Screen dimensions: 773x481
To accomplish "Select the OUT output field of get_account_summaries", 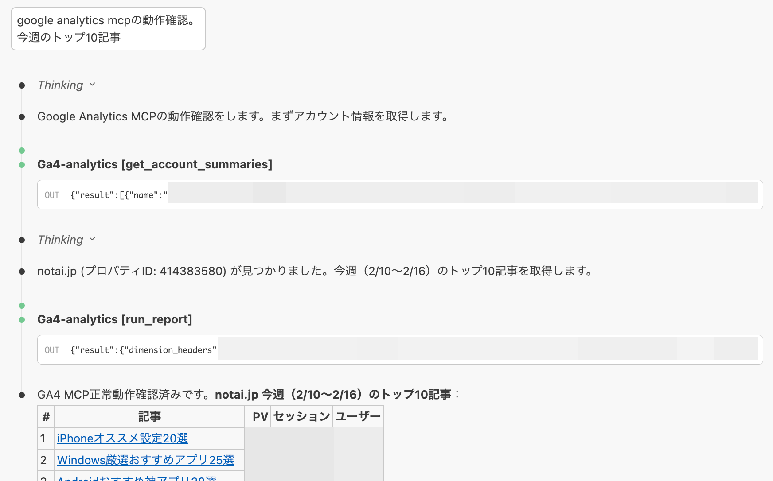I will (x=399, y=195).
